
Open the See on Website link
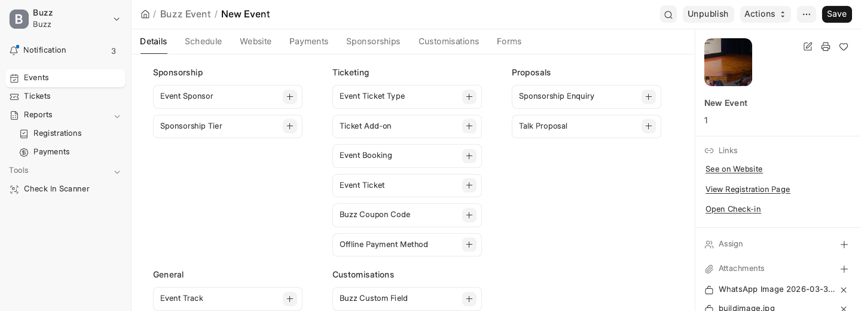coord(734,169)
